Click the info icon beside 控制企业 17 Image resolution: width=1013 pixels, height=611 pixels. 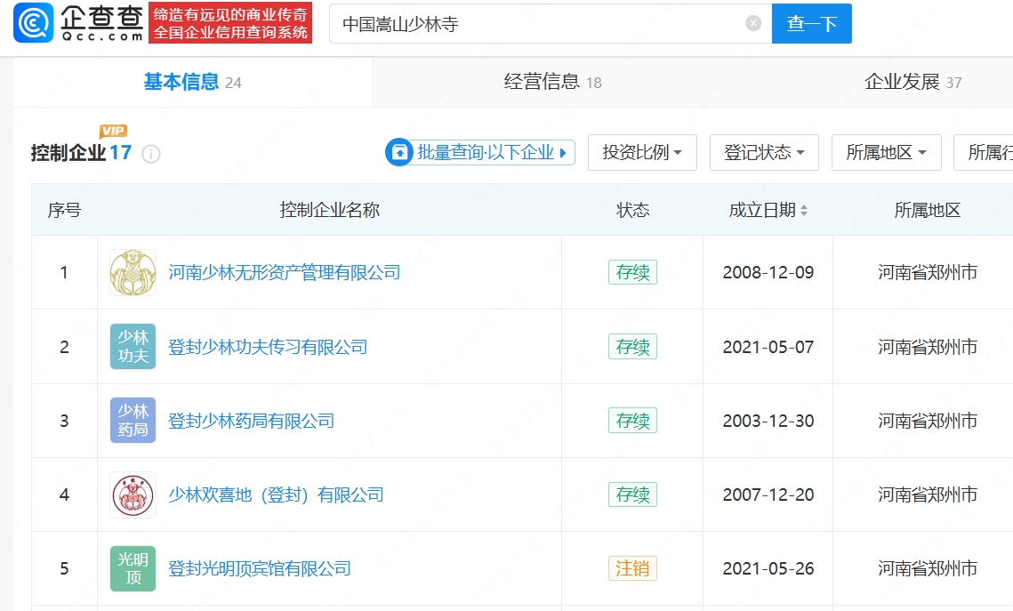pos(151,154)
